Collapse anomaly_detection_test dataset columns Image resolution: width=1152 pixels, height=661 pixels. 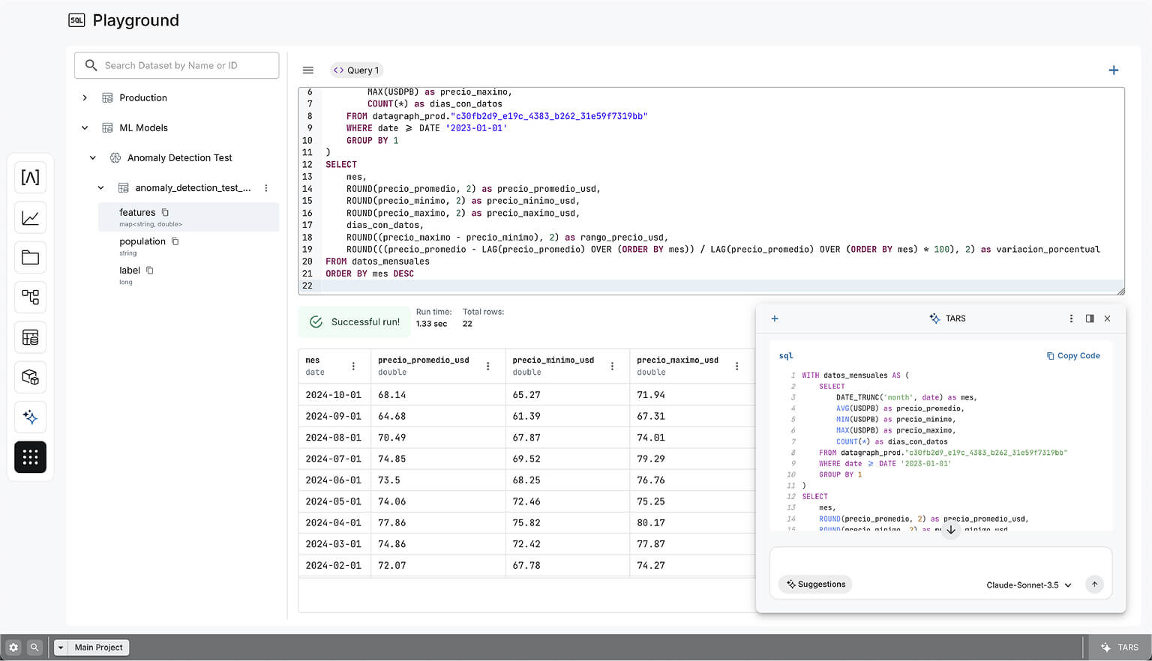tap(100, 188)
